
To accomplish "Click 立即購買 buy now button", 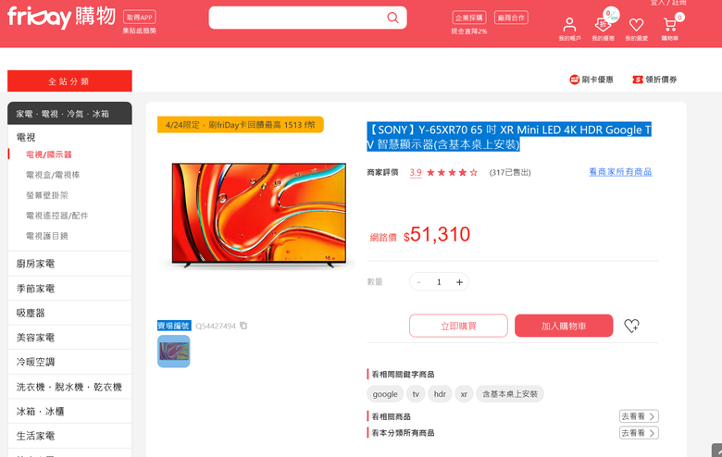I will tap(458, 326).
